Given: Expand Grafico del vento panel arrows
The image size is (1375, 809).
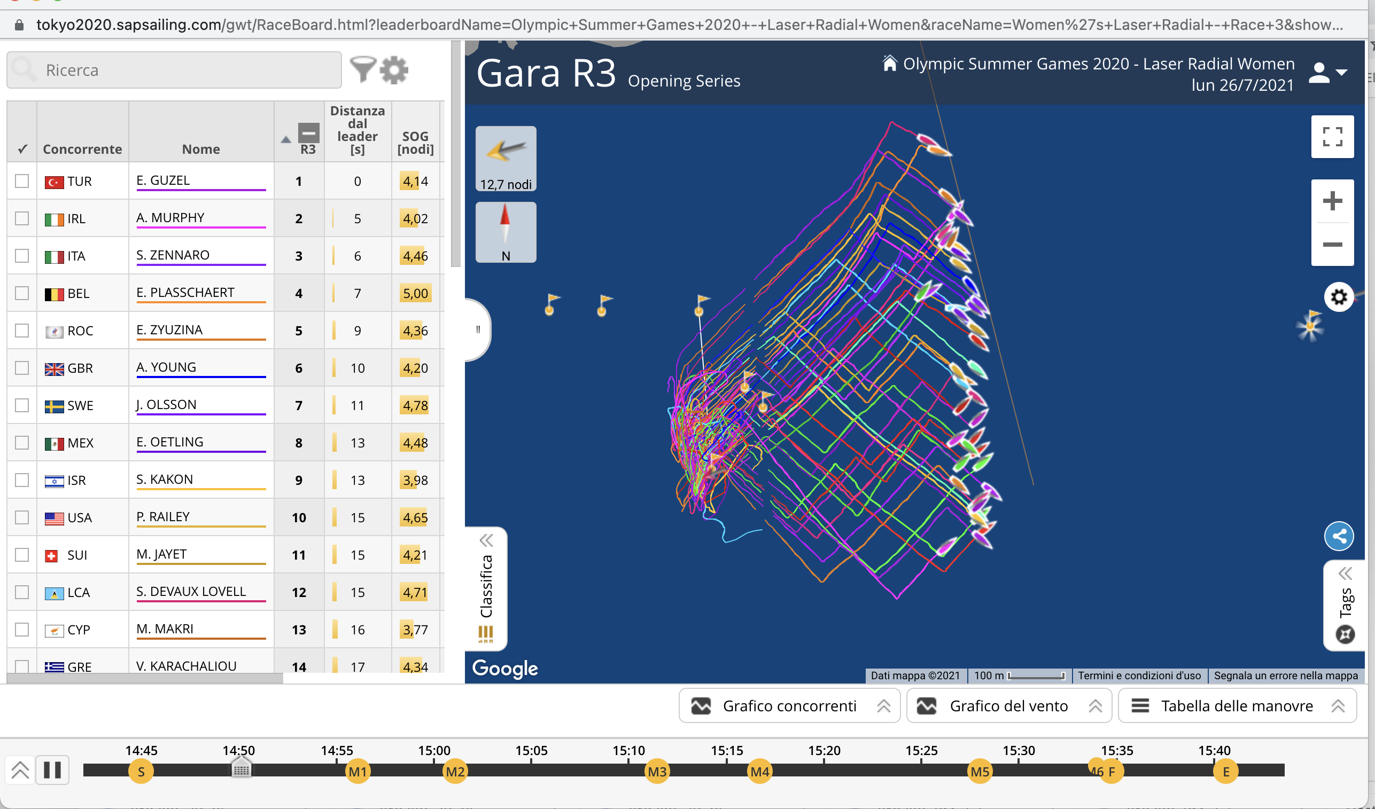Looking at the screenshot, I should [x=1095, y=706].
